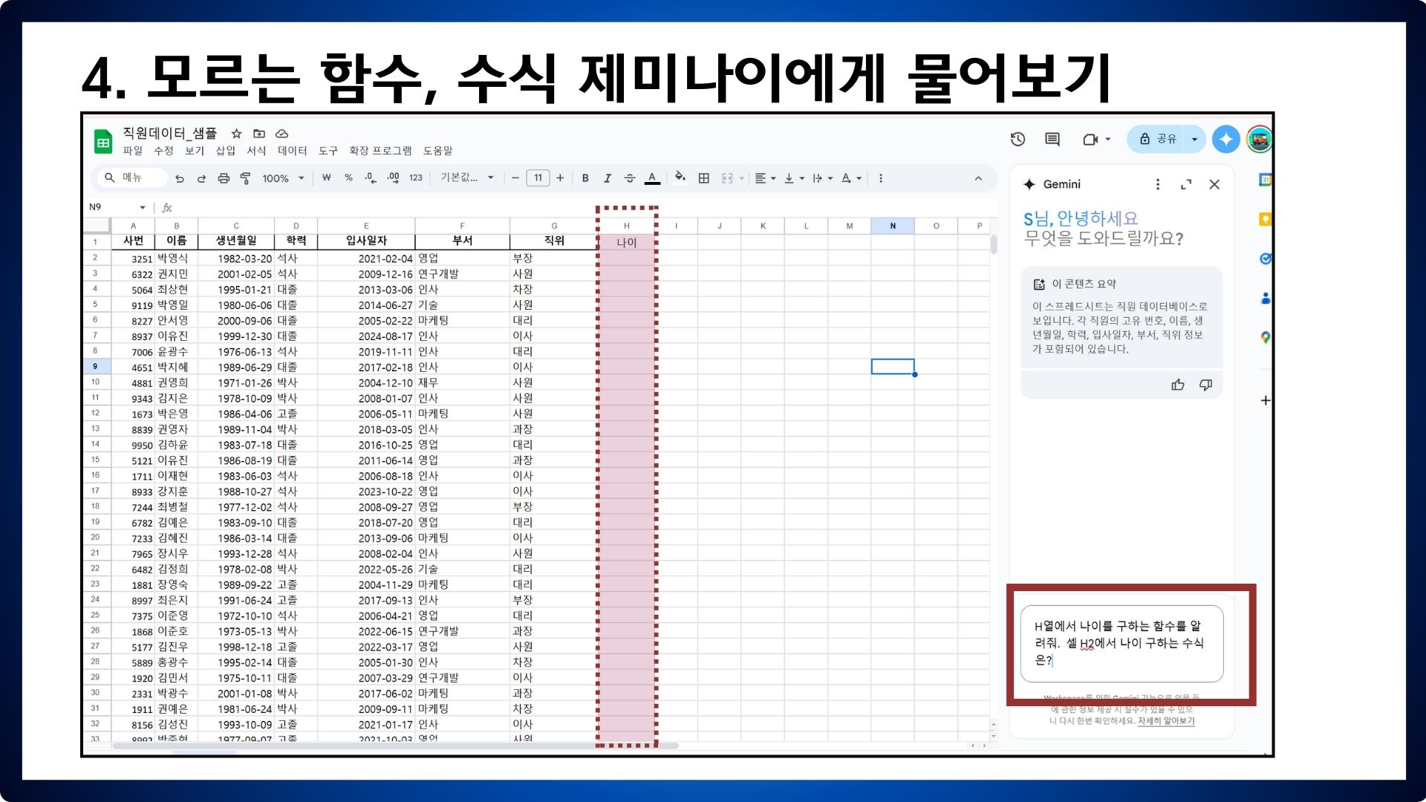Click the 공유 share button
The height and width of the screenshot is (802, 1426).
pyautogui.click(x=1158, y=139)
